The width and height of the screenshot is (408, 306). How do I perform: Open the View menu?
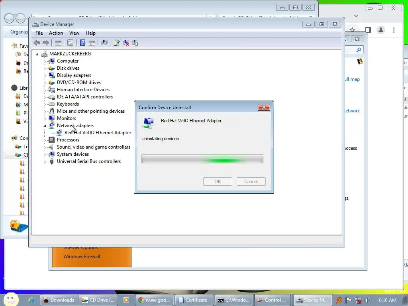click(x=74, y=33)
